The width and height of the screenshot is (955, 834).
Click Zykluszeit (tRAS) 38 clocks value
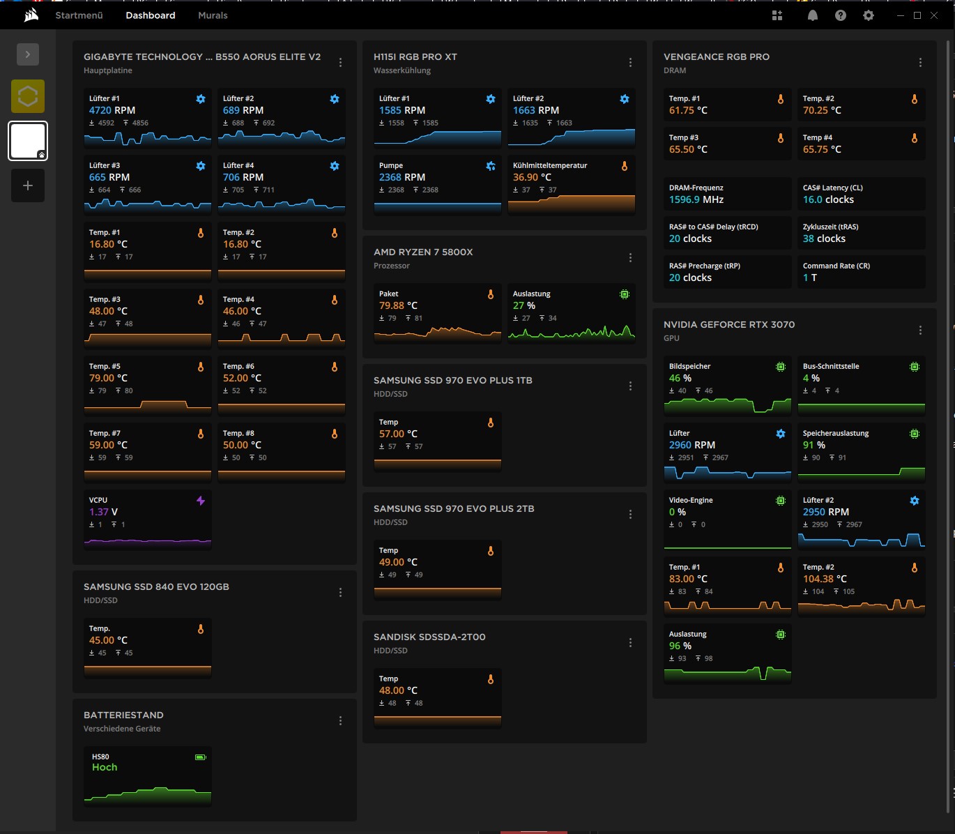click(824, 238)
